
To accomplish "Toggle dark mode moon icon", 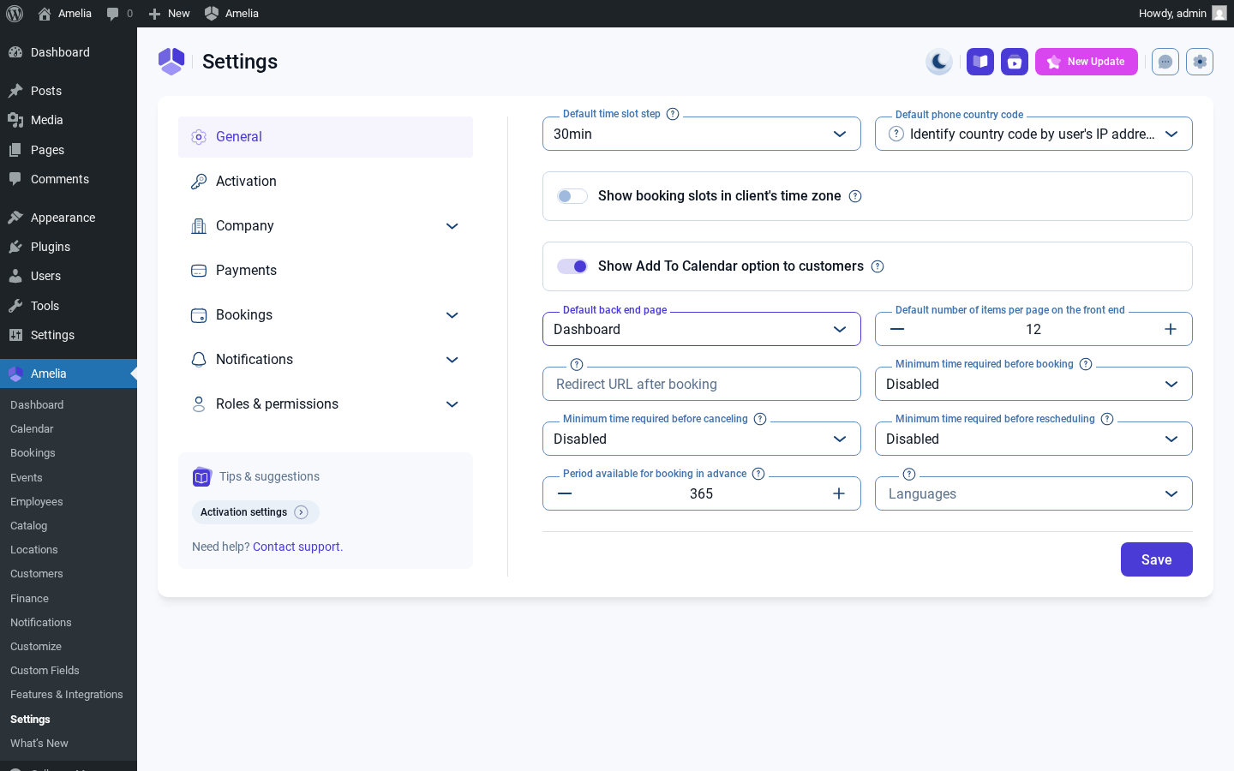I will pos(939,62).
